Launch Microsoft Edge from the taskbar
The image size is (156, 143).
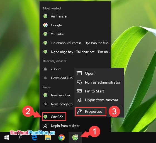click(34, 137)
